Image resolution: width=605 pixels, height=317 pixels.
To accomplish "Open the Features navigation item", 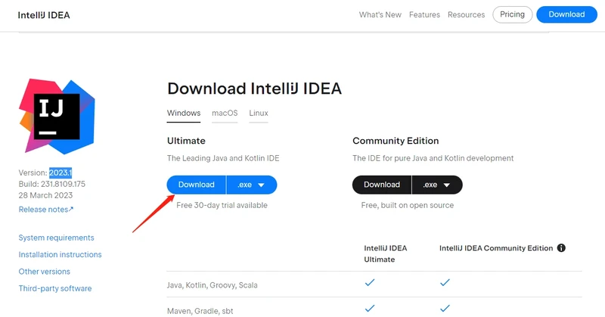I will pyautogui.click(x=424, y=14).
